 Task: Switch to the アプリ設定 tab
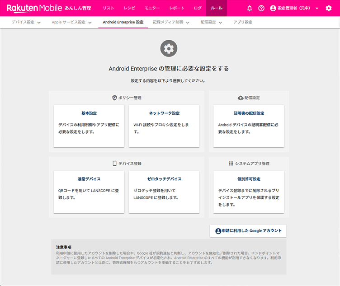point(243,22)
